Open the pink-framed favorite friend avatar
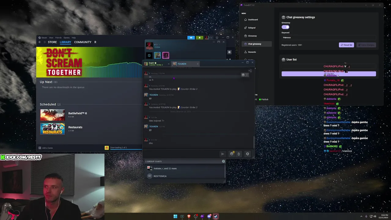Screen dimensions: 391x220 pos(166,55)
